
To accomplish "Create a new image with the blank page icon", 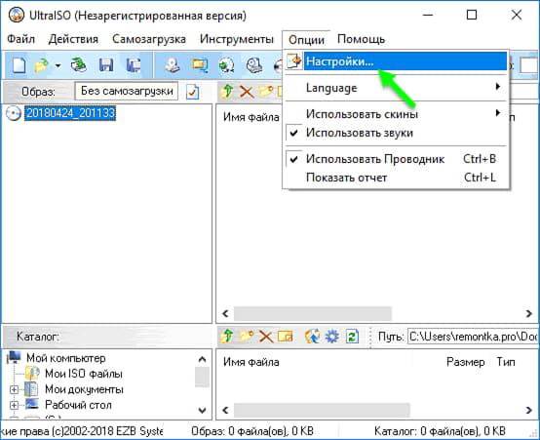I will (19, 64).
